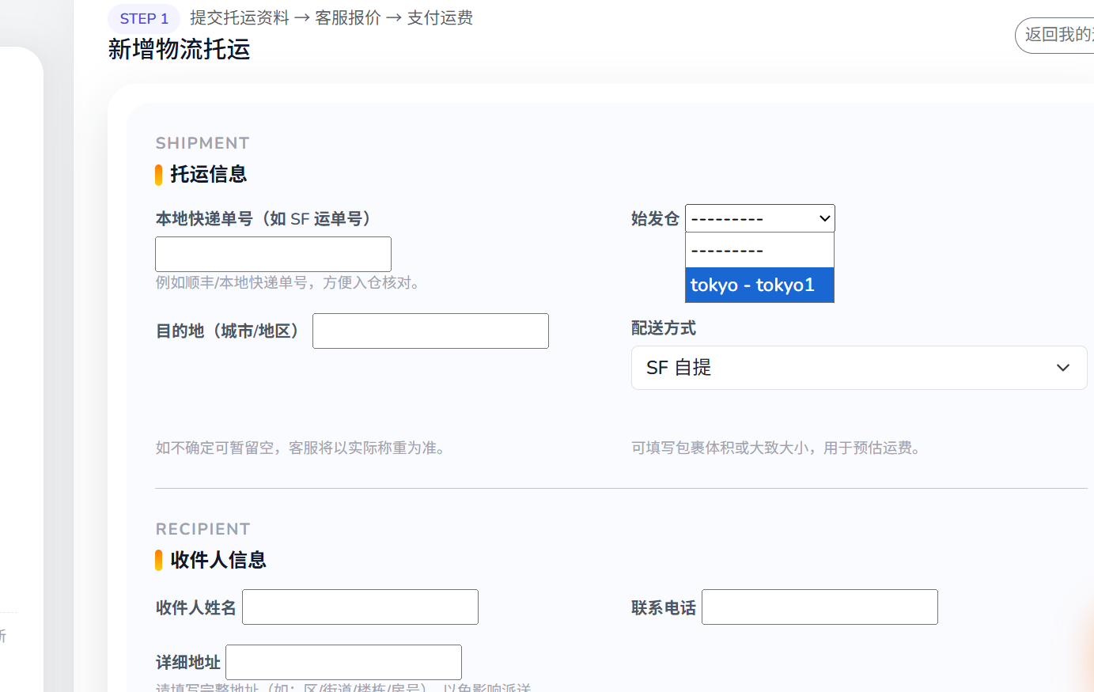
Task: Select the 收件人姓名 input field
Action: 360,607
